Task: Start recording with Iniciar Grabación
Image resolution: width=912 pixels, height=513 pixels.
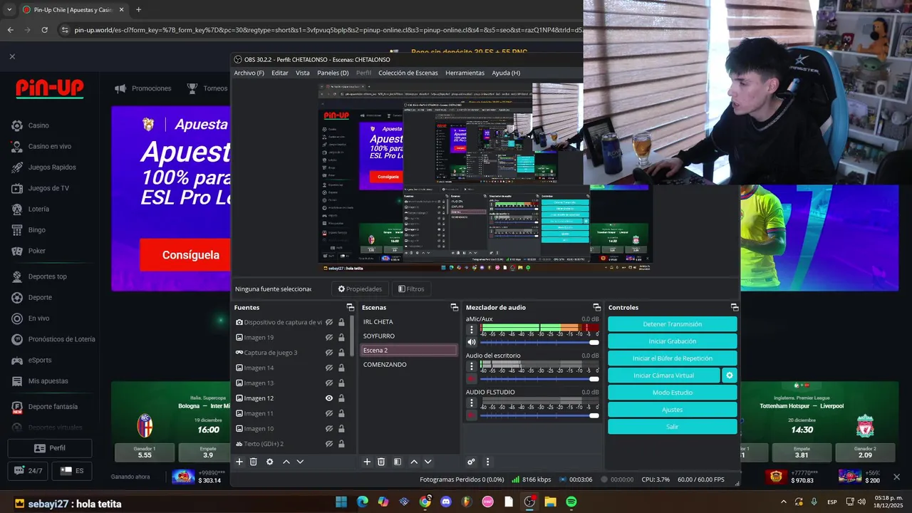Action: pos(672,341)
